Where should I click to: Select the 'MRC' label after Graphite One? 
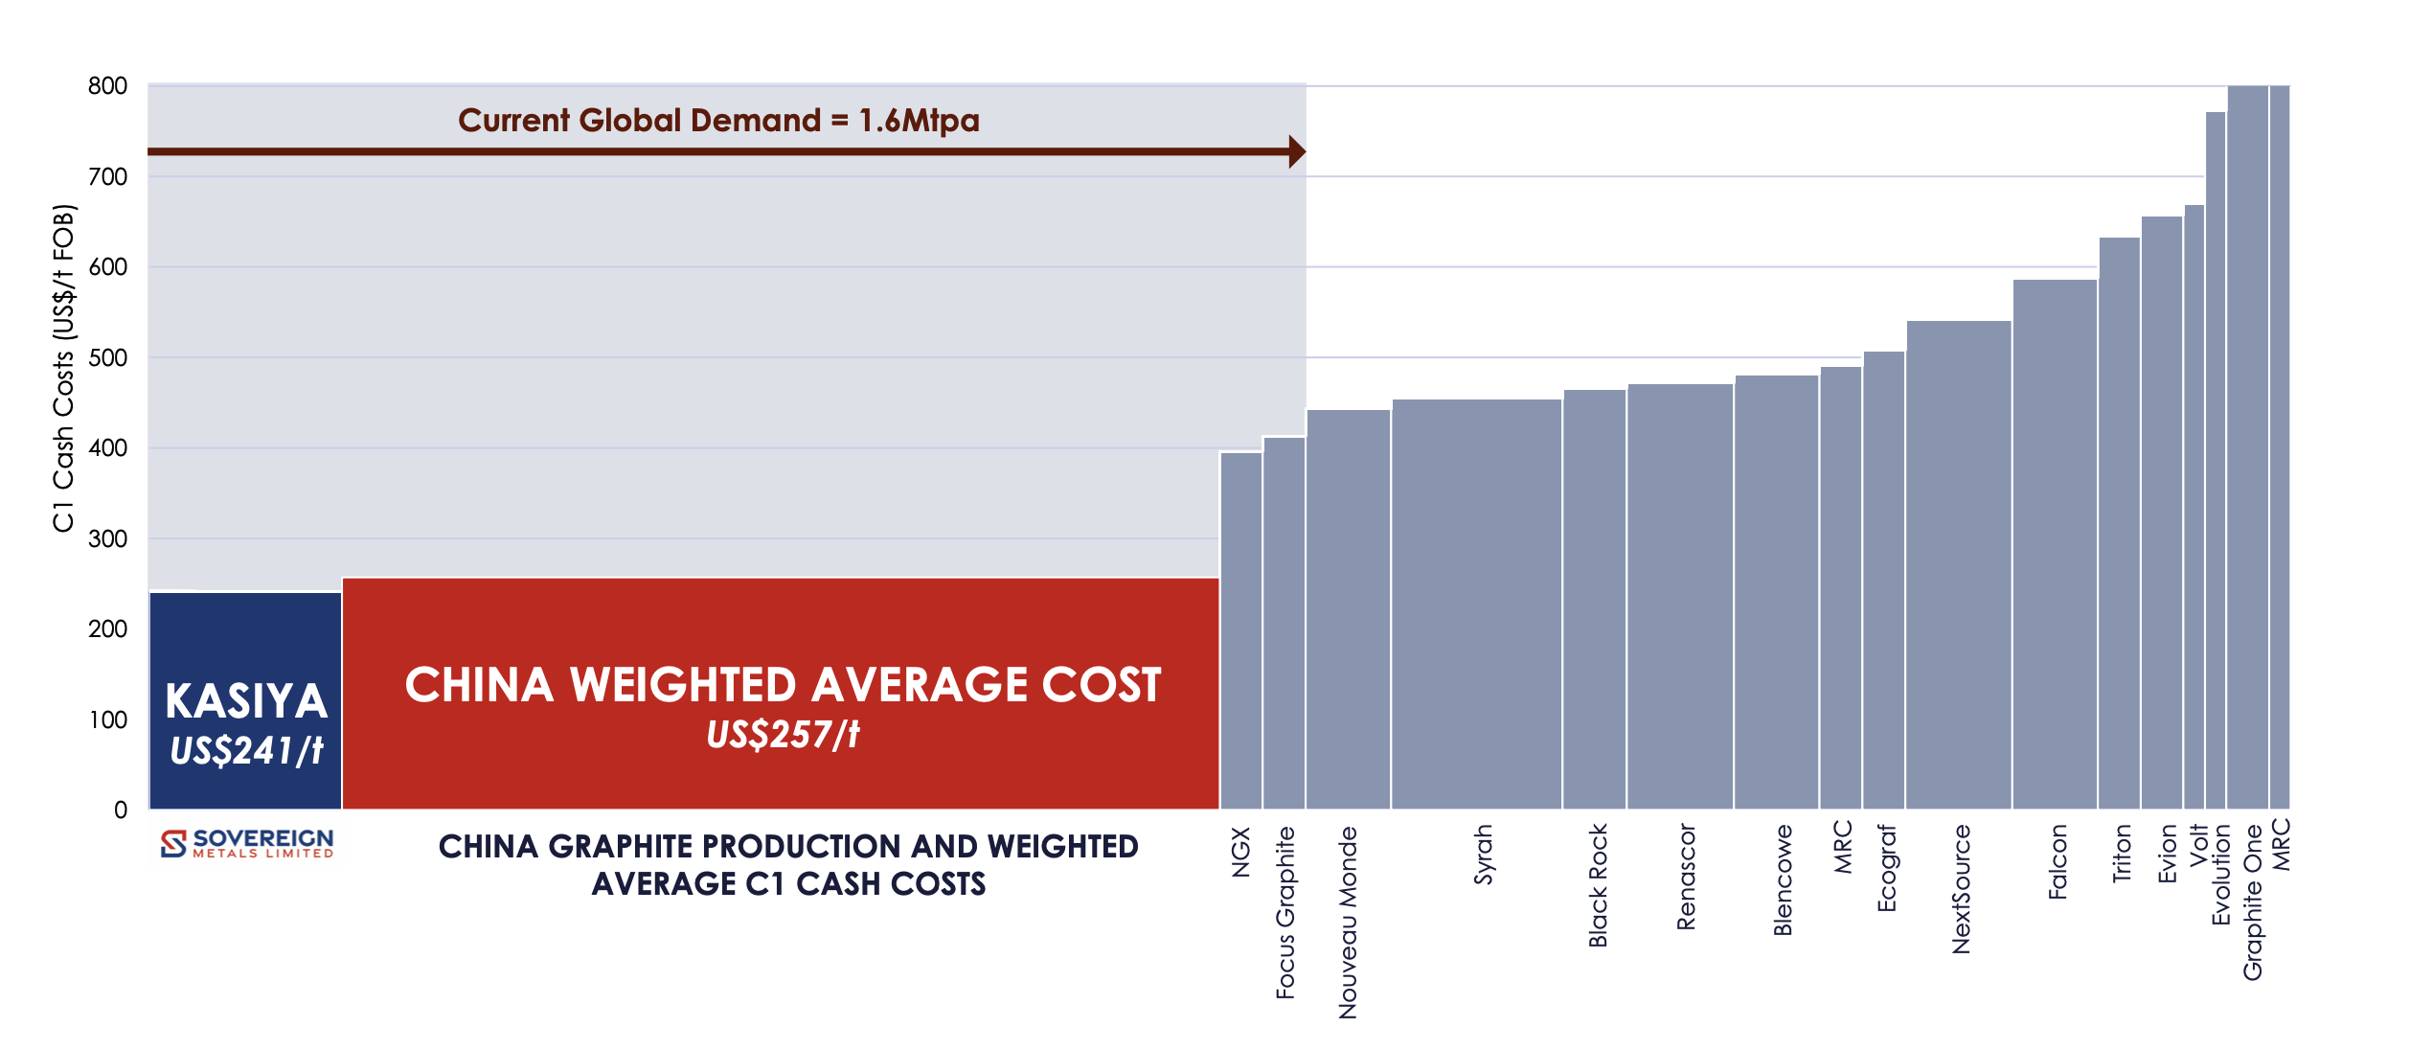pos(2282,844)
